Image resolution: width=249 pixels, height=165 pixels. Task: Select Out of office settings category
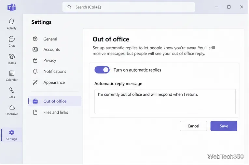[55, 101]
